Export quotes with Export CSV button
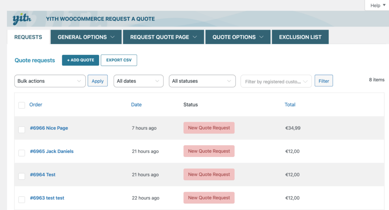 click(119, 60)
